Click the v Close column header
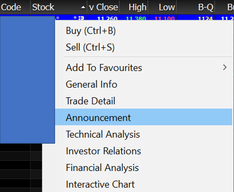This screenshot has height=192, width=234. [104, 7]
